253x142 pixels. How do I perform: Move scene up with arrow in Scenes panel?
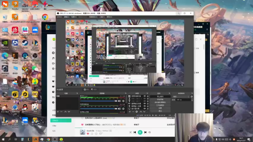pos(65,112)
